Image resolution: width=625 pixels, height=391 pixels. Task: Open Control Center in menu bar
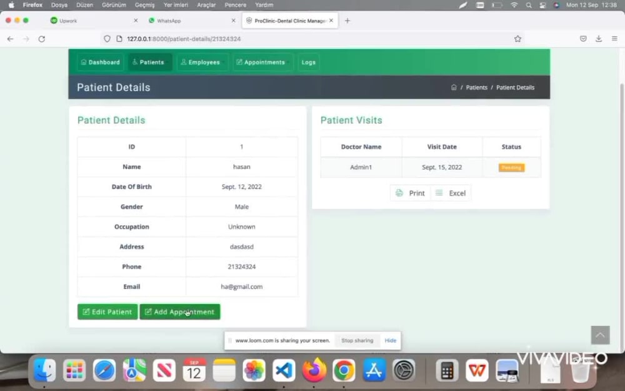click(542, 5)
